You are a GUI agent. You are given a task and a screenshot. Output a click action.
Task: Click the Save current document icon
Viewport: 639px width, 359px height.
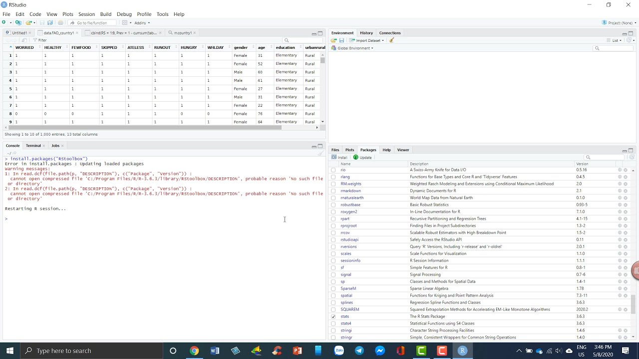click(42, 23)
